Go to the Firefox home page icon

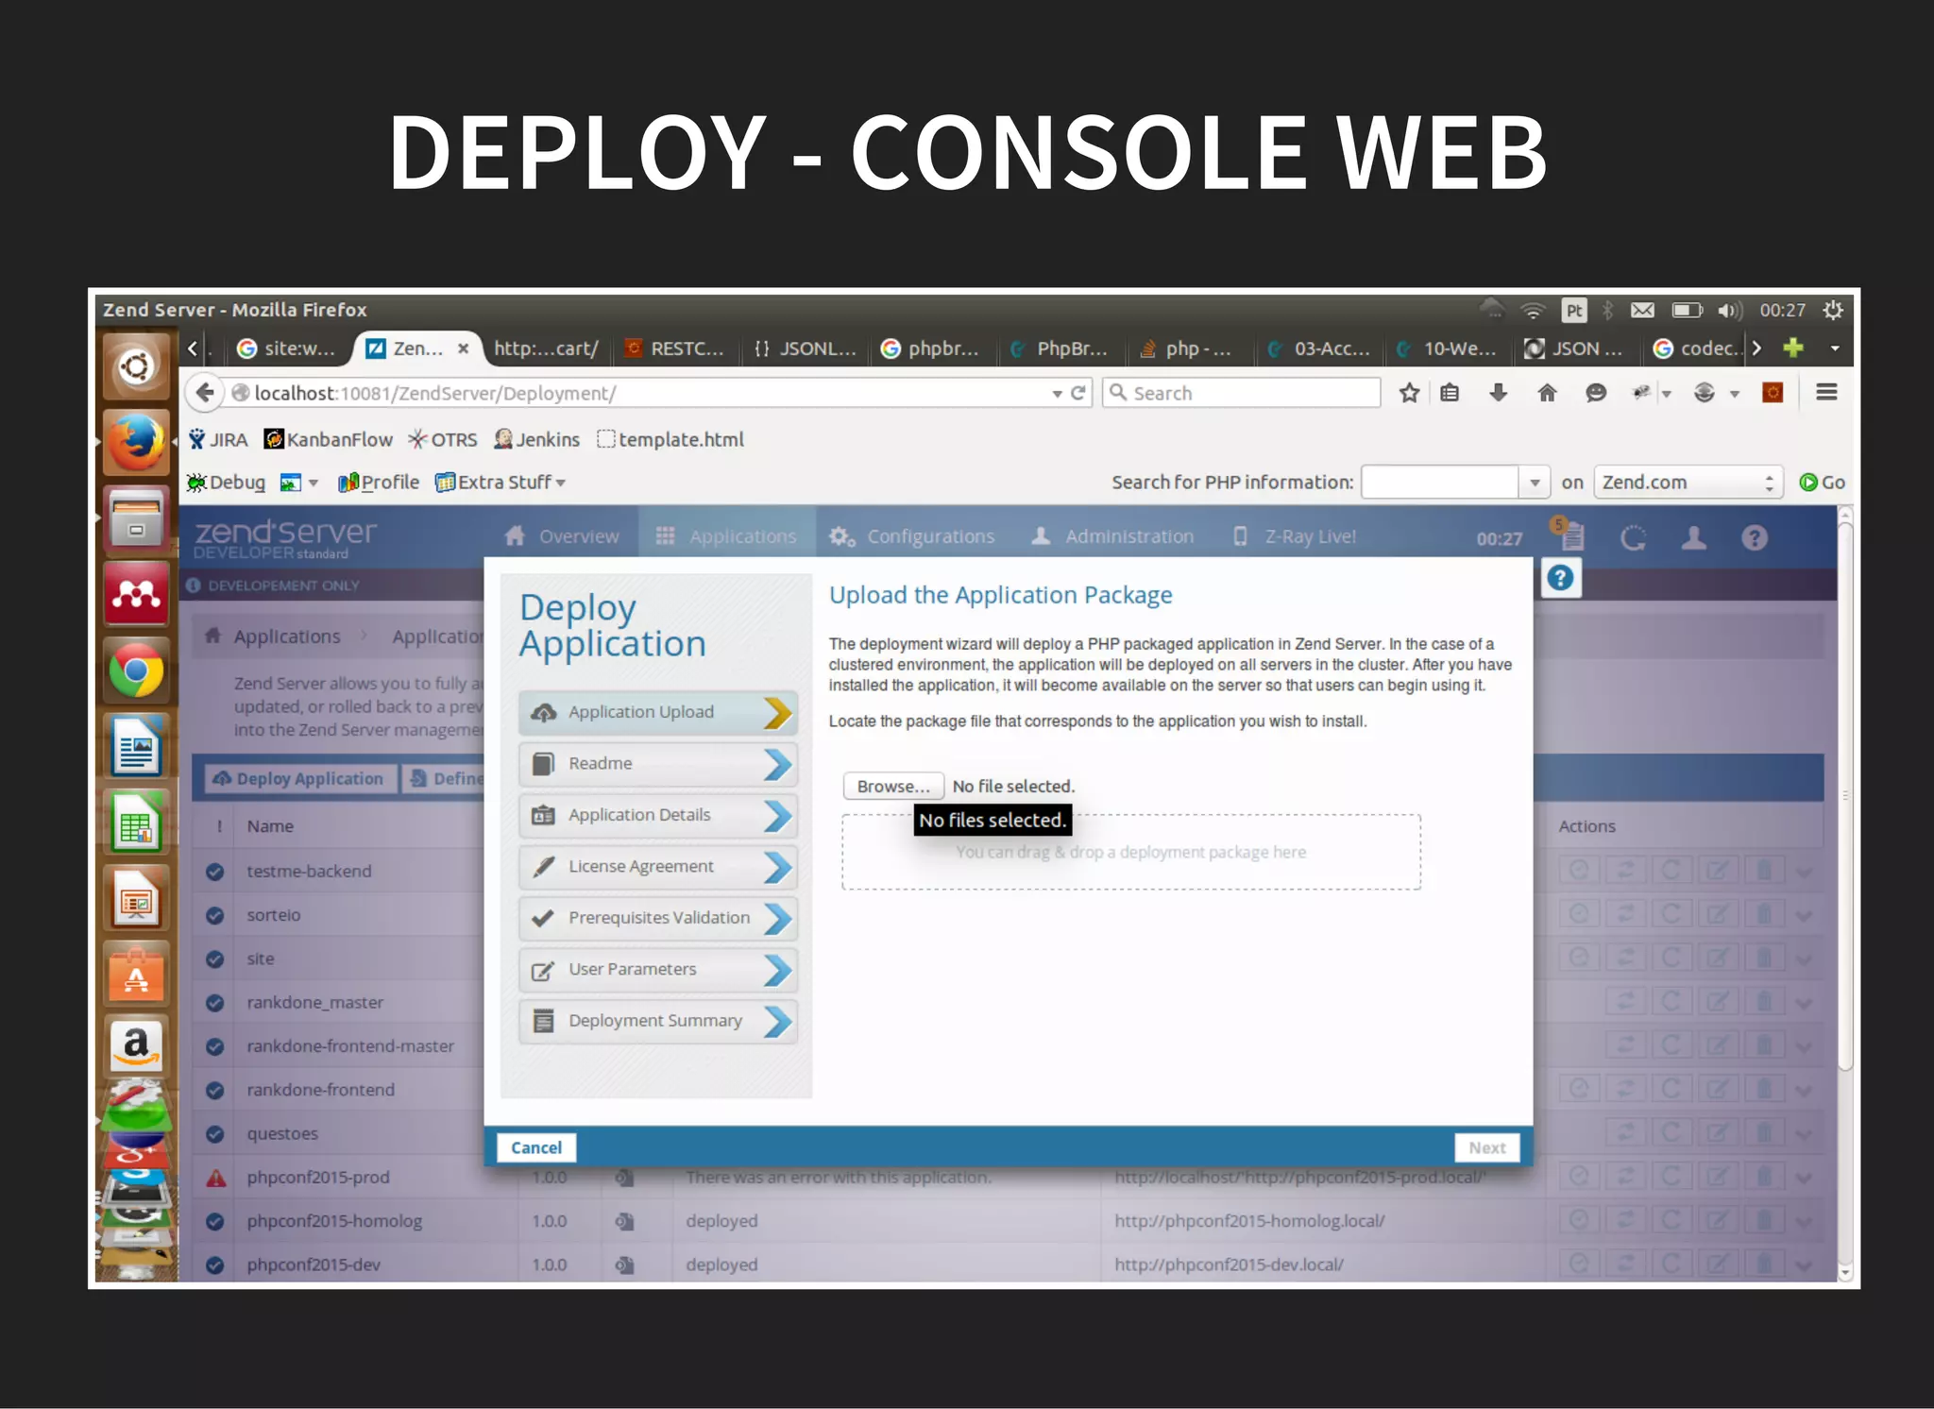(x=1547, y=393)
